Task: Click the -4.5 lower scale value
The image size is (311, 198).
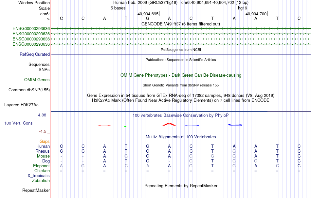Action: click(43, 131)
